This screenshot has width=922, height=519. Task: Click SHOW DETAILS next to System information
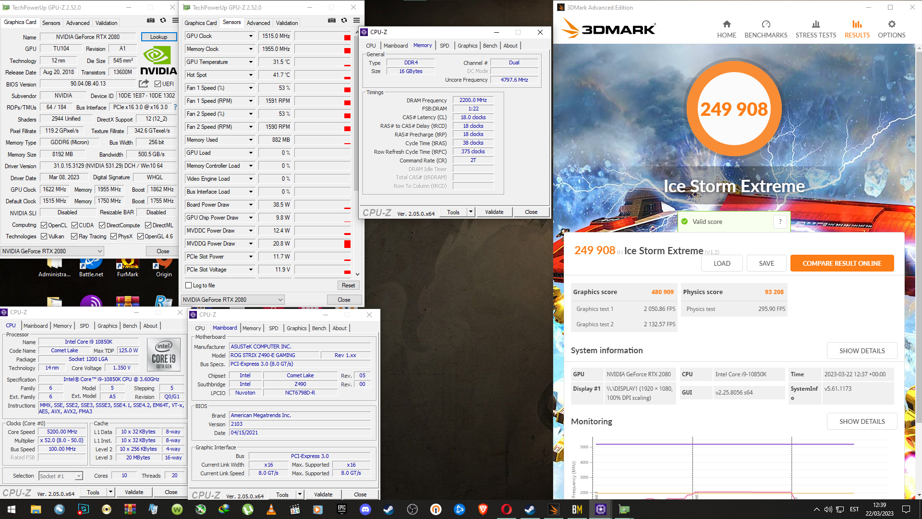862,351
